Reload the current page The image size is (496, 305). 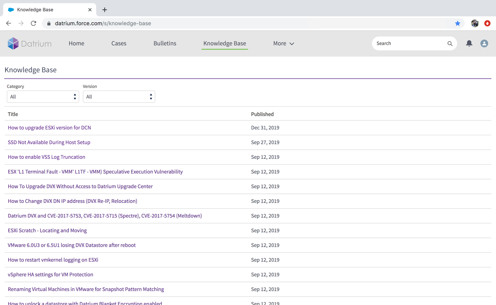tap(33, 23)
